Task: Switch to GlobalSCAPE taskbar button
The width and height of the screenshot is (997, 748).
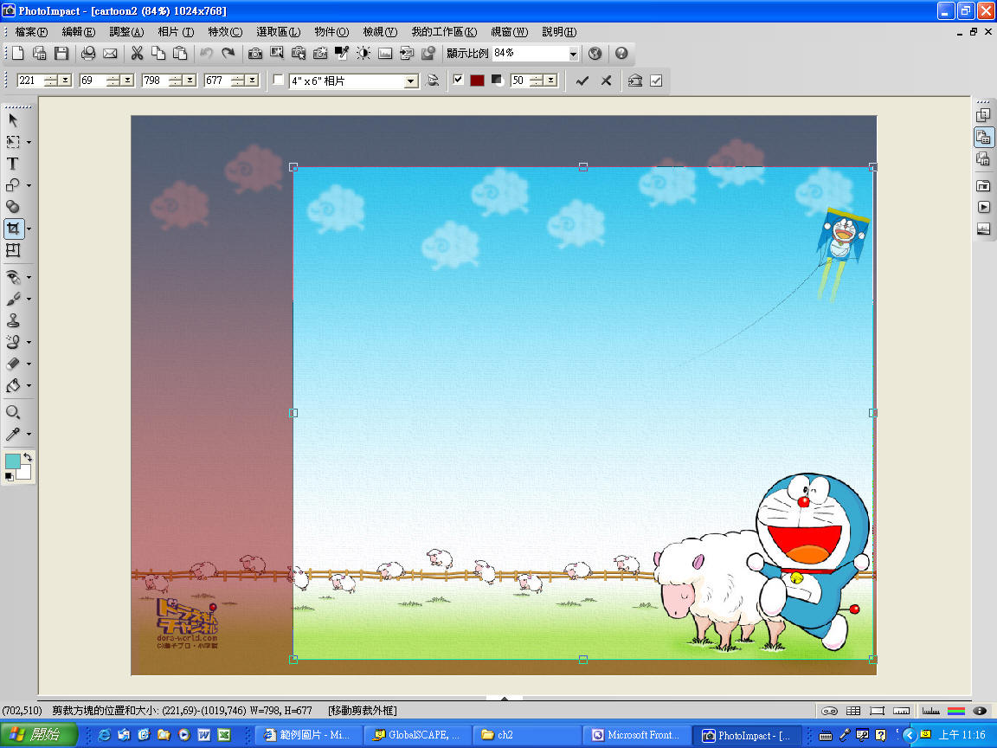Action: 418,735
